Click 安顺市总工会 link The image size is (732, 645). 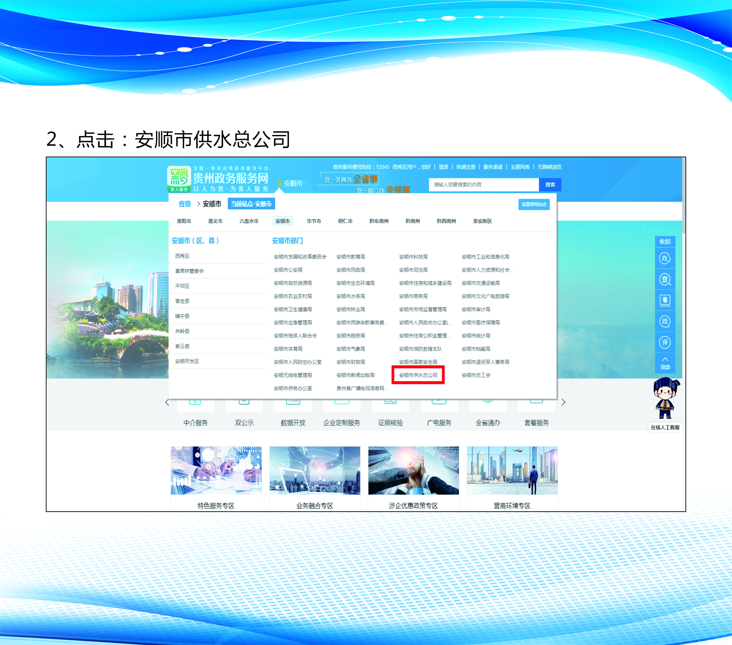click(476, 375)
